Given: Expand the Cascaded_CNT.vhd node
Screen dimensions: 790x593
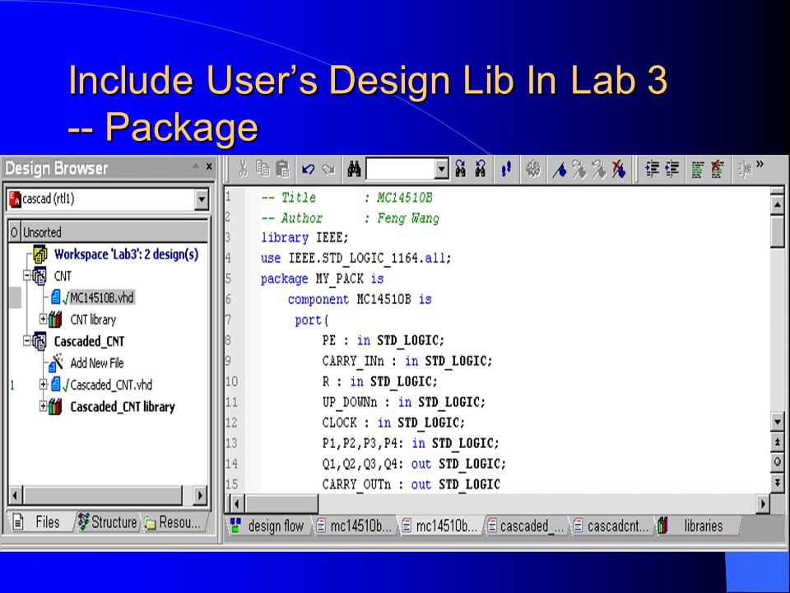Looking at the screenshot, I should 44,385.
